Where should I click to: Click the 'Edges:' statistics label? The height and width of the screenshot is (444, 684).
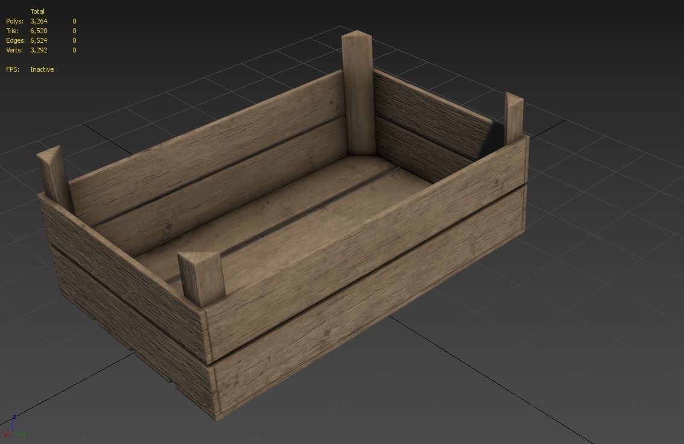click(16, 40)
